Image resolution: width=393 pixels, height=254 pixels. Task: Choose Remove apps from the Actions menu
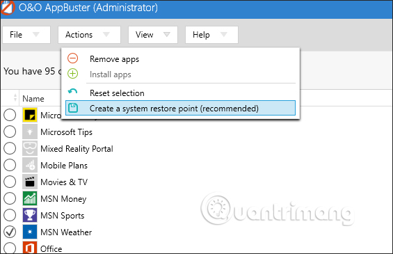coord(180,59)
